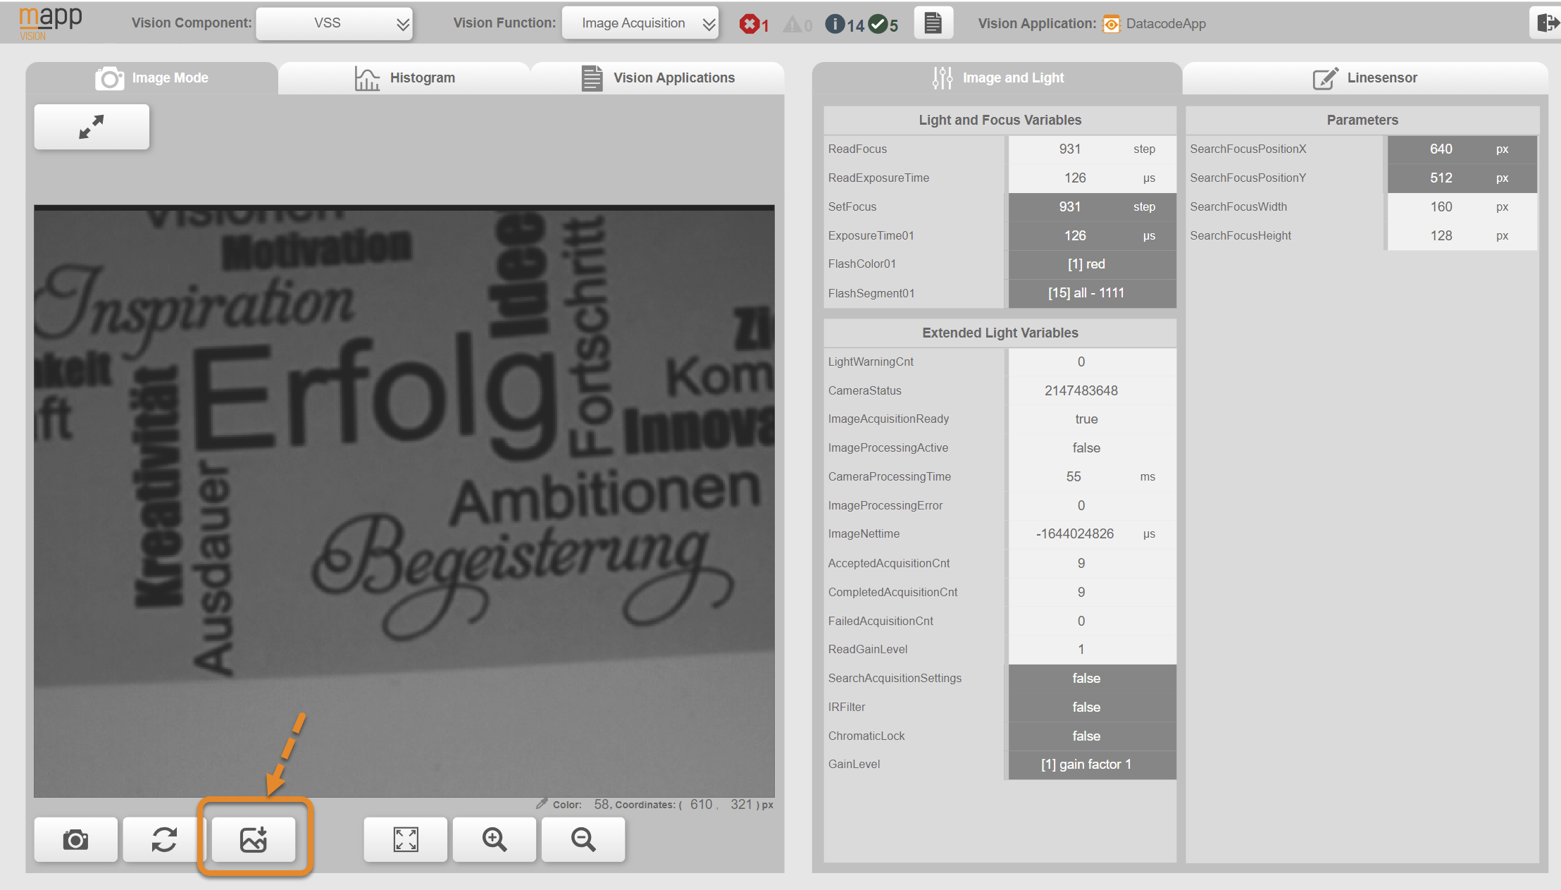Open the Vision Component VSS dropdown
This screenshot has width=1561, height=890.
pos(334,23)
